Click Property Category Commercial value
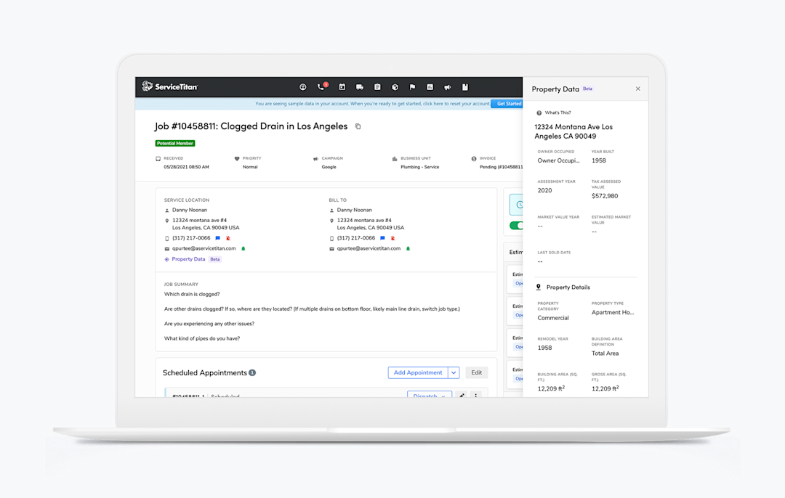 pyautogui.click(x=553, y=318)
